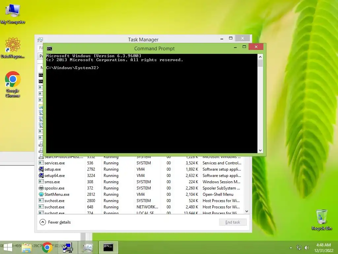Image resolution: width=338 pixels, height=254 pixels.
Task: Maximize the Task Manager window
Action: [x=231, y=38]
